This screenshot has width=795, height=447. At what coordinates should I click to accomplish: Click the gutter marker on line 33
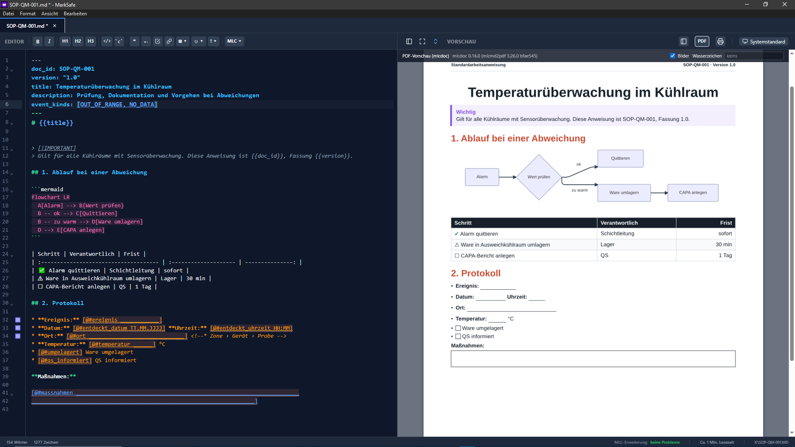coord(18,328)
